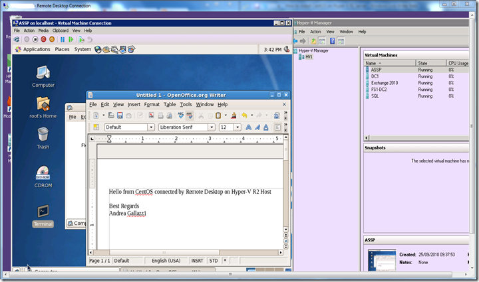The height and width of the screenshot is (282, 479).
Task: Click the Undo arrow in Writer toolbar
Action: tap(244, 115)
